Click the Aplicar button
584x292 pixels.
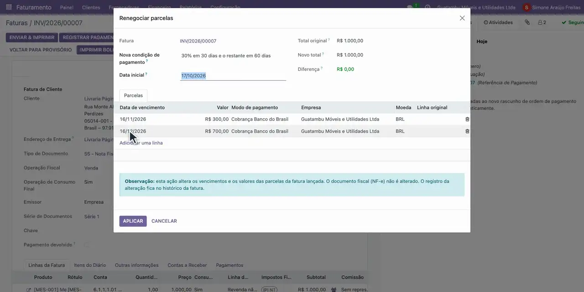[133, 221]
